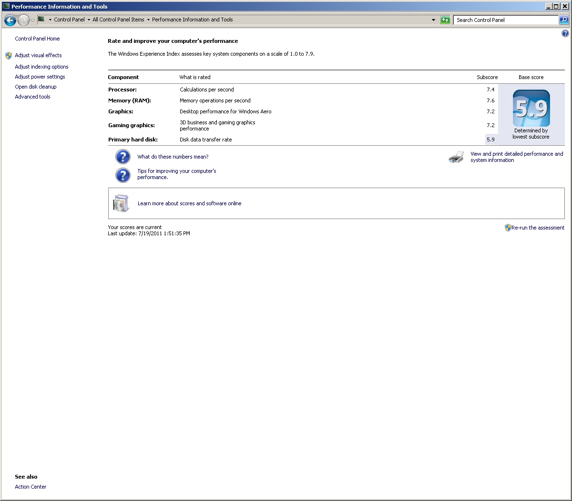Image resolution: width=572 pixels, height=501 pixels.
Task: Launch Open disk cleanup
Action: [x=36, y=87]
